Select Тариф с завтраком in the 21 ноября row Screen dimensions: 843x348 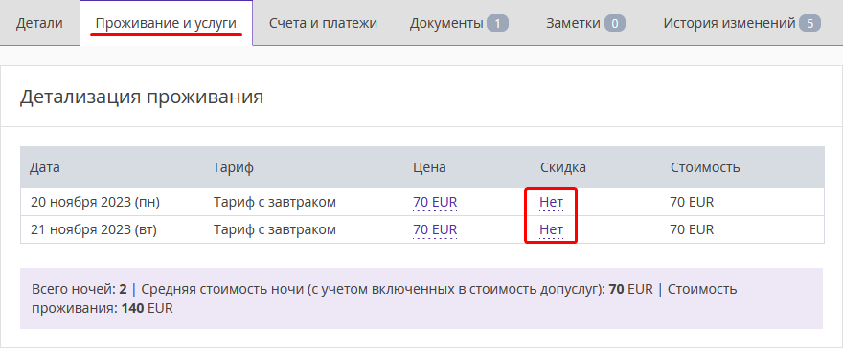(x=275, y=230)
